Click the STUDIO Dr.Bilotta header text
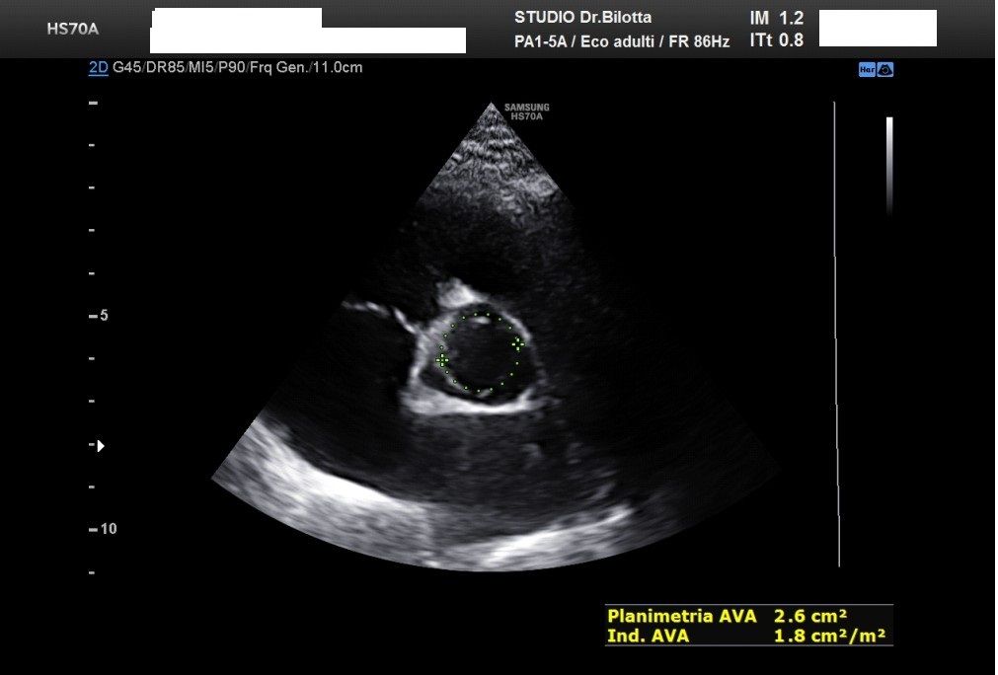998x675 pixels. click(582, 18)
